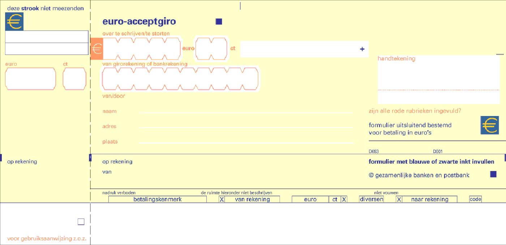Image resolution: width=506 pixels, height=245 pixels.
Task: Click the 'van' label below 'op rekening'
Action: pyautogui.click(x=107, y=172)
